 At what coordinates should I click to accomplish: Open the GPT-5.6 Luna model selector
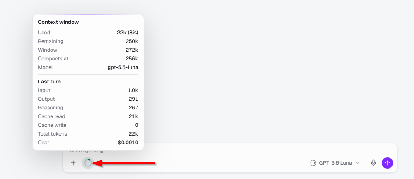point(335,163)
